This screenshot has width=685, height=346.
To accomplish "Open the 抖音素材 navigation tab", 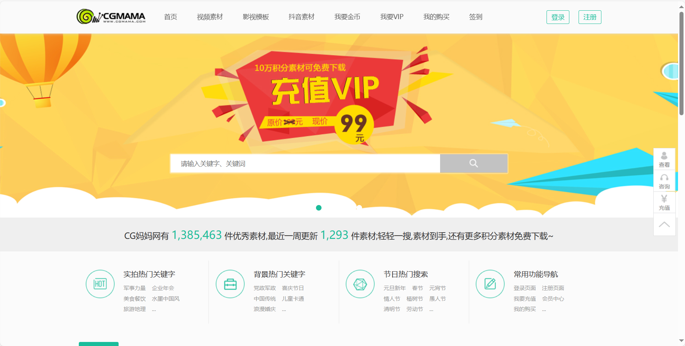I will pos(302,17).
